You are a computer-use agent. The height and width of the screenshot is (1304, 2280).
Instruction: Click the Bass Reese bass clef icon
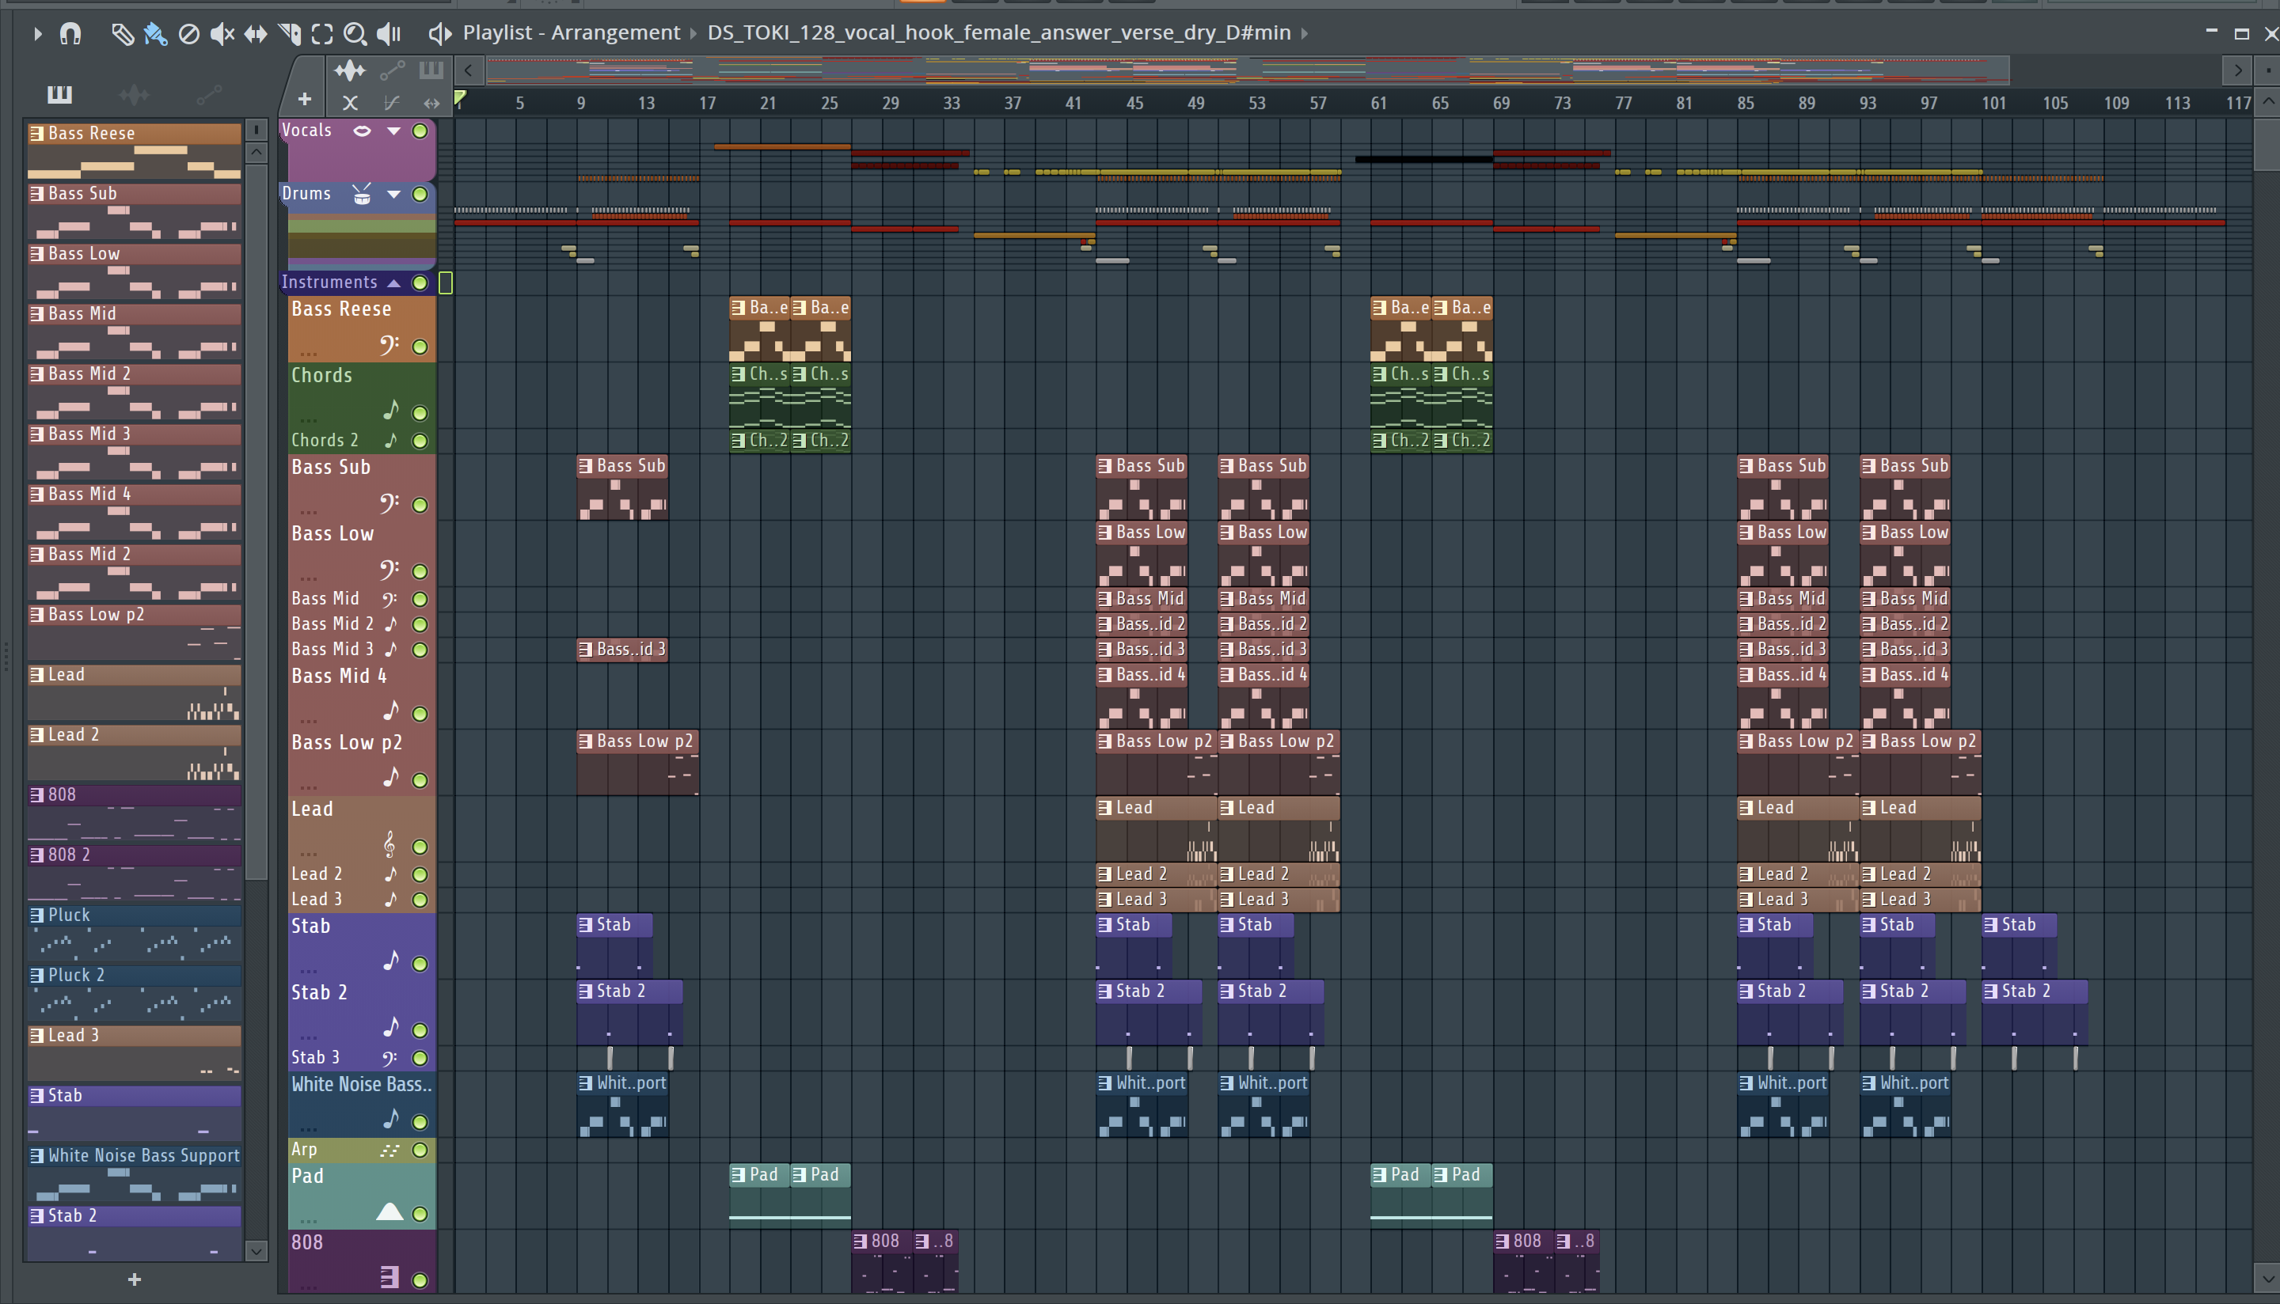(x=389, y=345)
